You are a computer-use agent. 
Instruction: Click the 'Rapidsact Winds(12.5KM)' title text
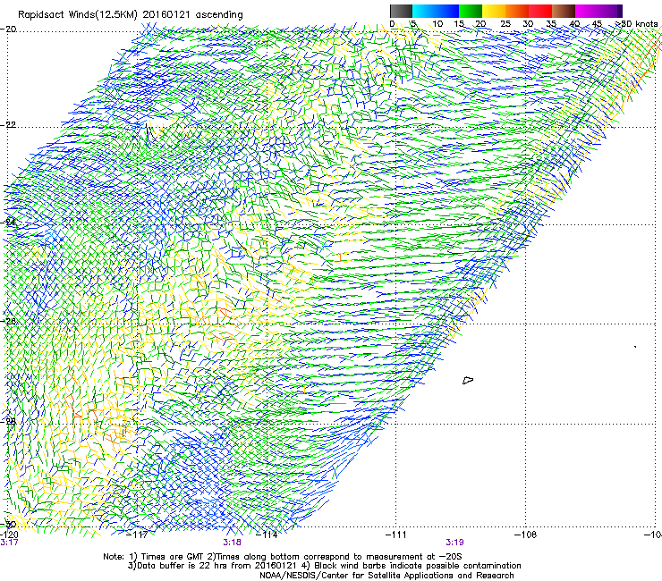[x=78, y=15]
